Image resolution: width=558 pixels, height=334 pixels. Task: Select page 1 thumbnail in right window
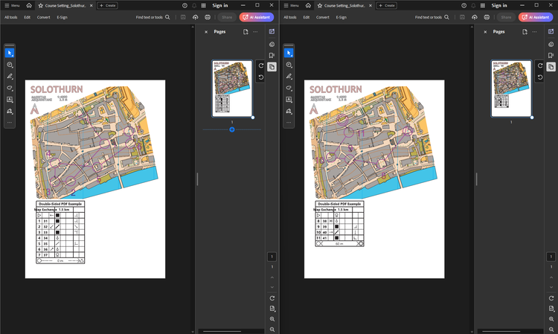[x=511, y=89]
